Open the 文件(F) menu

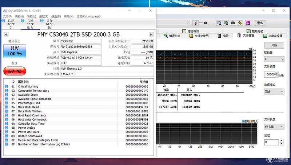click(7, 16)
